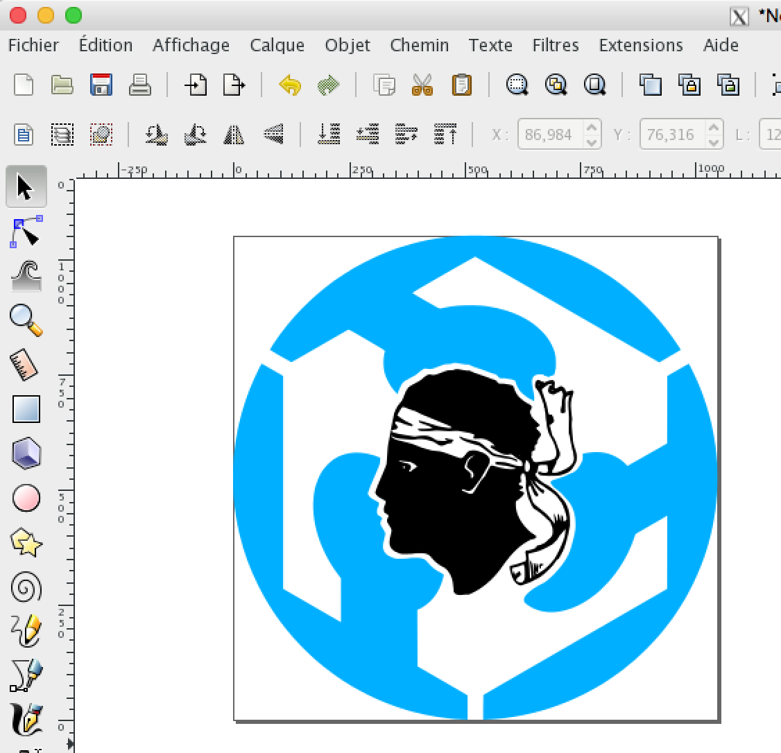Open the Édition menu
This screenshot has width=781, height=753.
(x=105, y=45)
